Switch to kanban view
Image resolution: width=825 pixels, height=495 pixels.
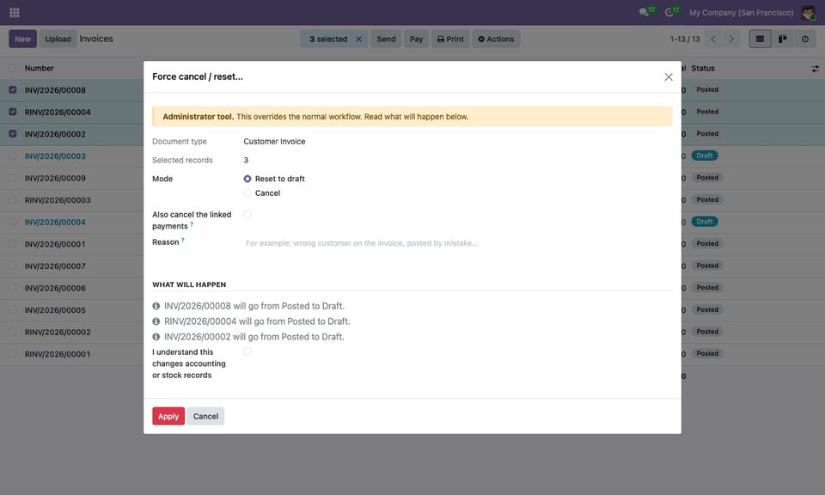(x=782, y=39)
